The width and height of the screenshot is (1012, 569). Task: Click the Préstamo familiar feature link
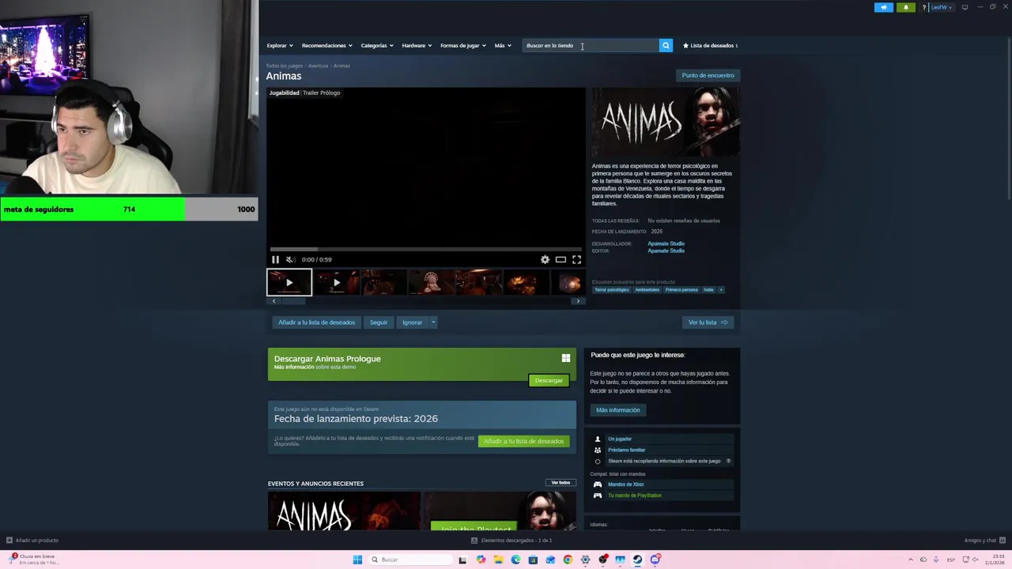point(626,450)
